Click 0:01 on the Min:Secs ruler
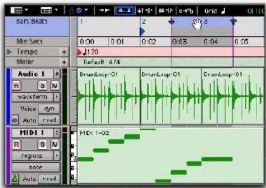The height and width of the screenshot is (188, 266). point(117,42)
